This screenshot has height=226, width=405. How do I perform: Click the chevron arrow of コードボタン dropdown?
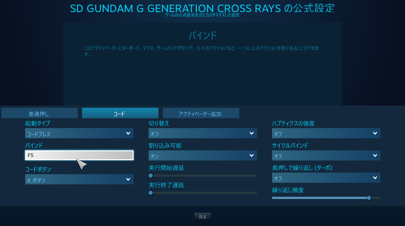point(128,179)
